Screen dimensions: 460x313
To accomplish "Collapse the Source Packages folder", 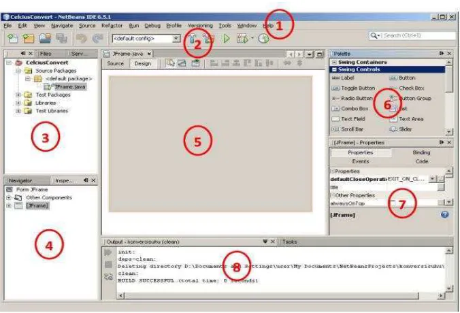I will coord(18,71).
